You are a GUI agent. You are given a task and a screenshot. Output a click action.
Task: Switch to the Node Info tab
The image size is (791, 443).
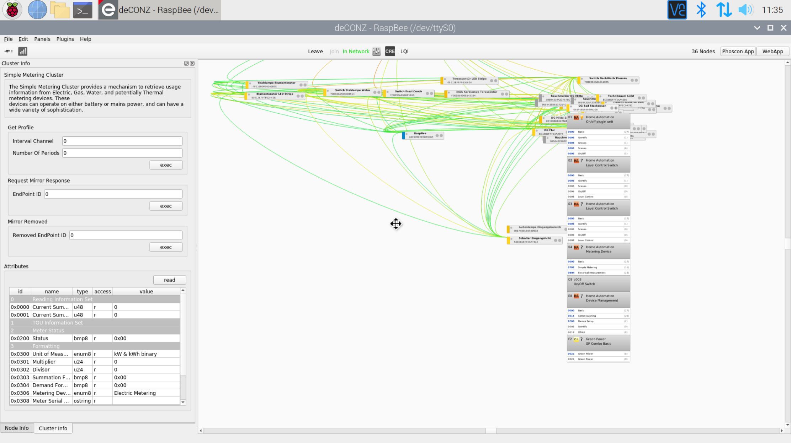[17, 428]
